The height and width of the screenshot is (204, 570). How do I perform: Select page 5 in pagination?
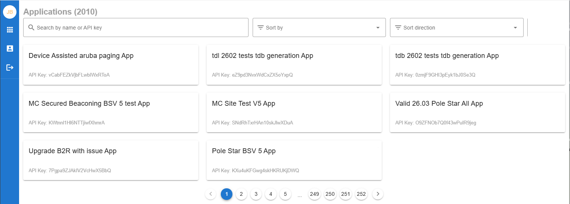point(285,194)
